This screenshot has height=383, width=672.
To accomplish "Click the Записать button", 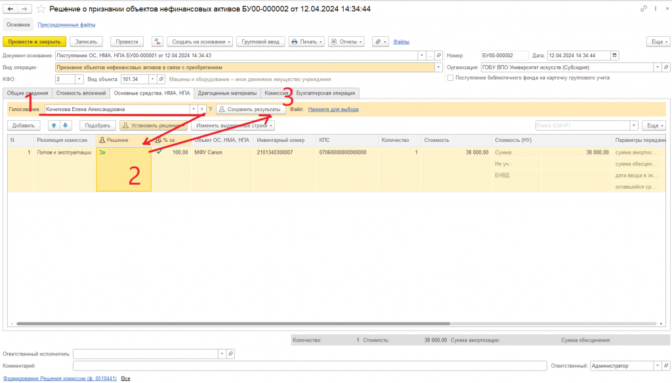I will tap(86, 41).
